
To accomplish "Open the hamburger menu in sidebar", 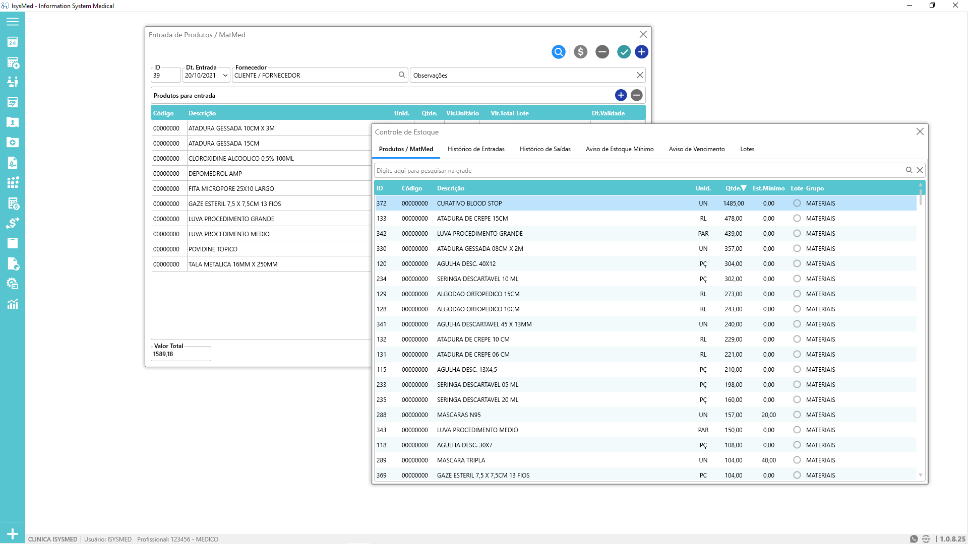I will coord(13,22).
